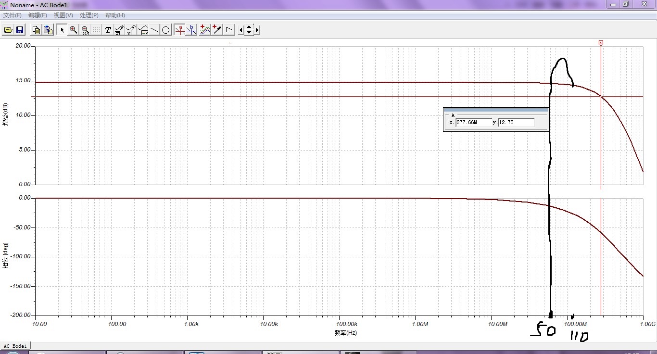Click the 1.00k frequency axis label
Image resolution: width=657 pixels, height=354 pixels.
[191, 324]
